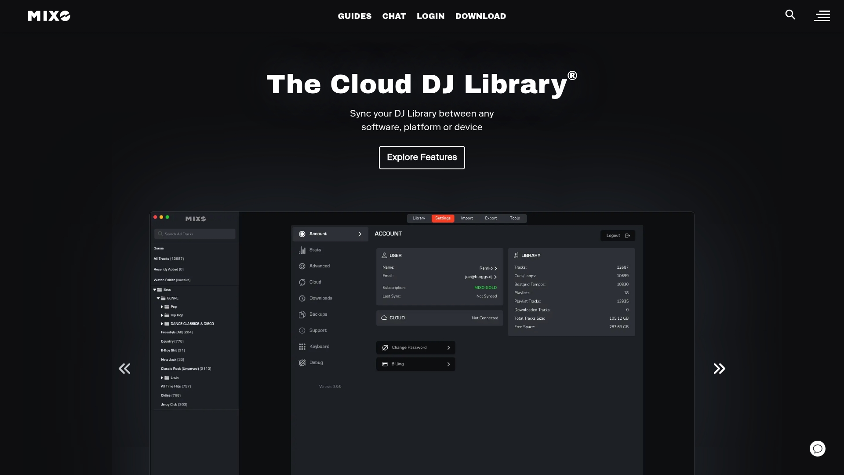Click the USER person icon
The image size is (844, 475).
click(x=384, y=256)
